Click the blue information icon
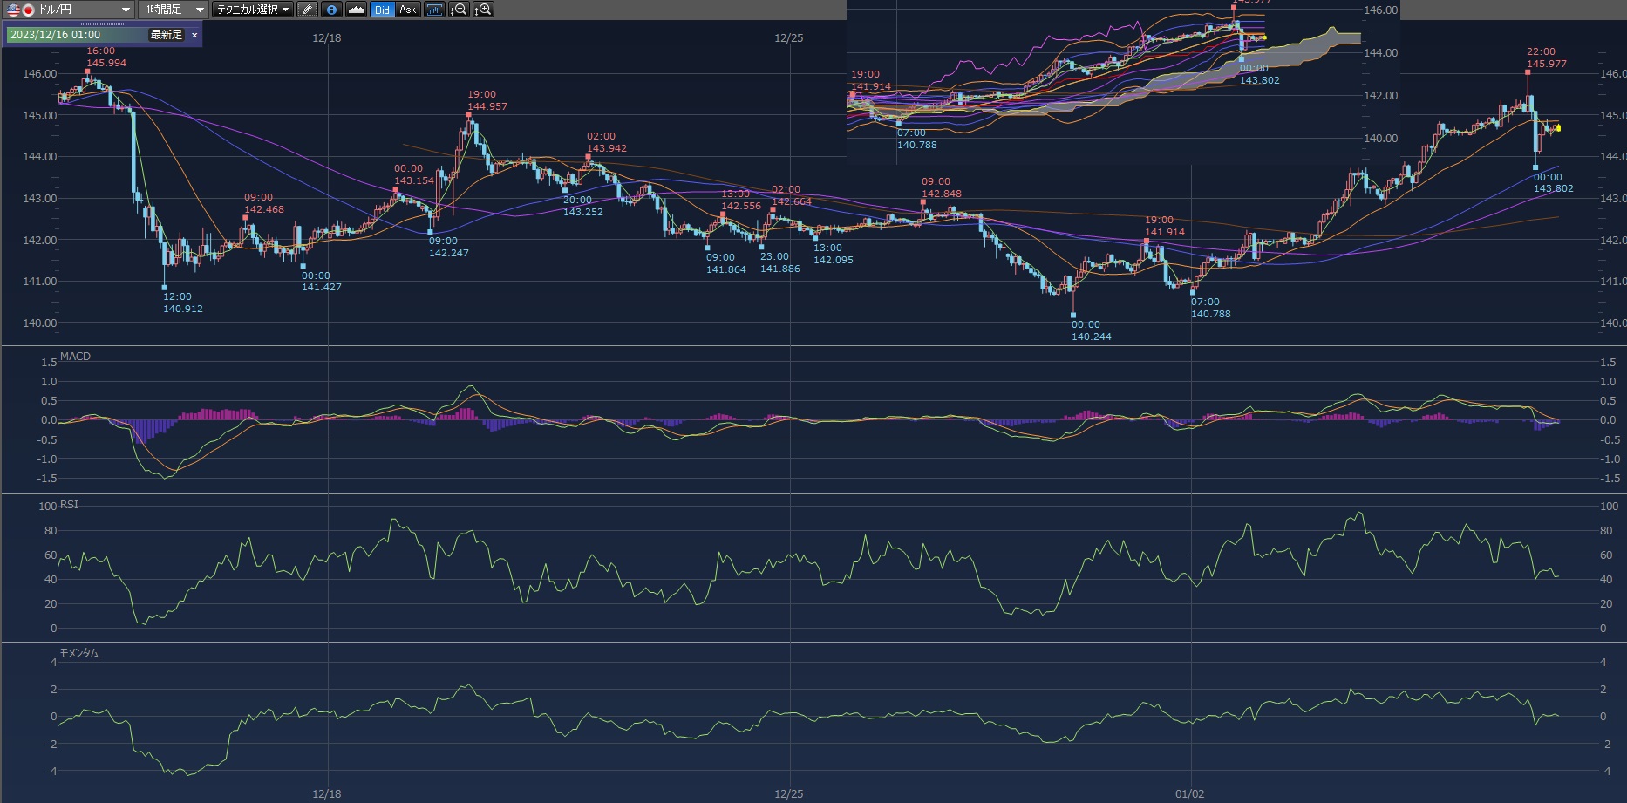 pos(331,10)
